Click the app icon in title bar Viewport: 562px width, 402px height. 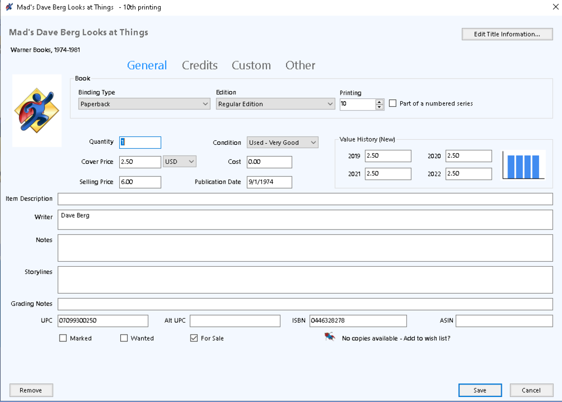pos(9,7)
